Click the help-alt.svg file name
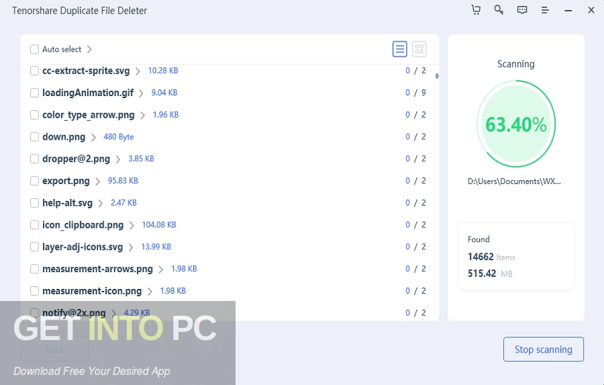The width and height of the screenshot is (604, 385). point(67,203)
